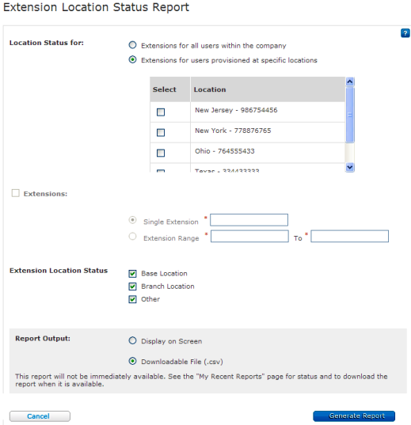411x425 pixels.
Task: Click New York - 778876765 location text
Action: pos(233,131)
